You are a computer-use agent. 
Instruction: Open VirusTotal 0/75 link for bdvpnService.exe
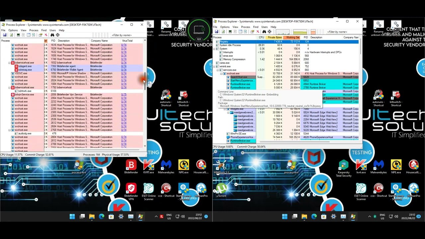point(124,95)
